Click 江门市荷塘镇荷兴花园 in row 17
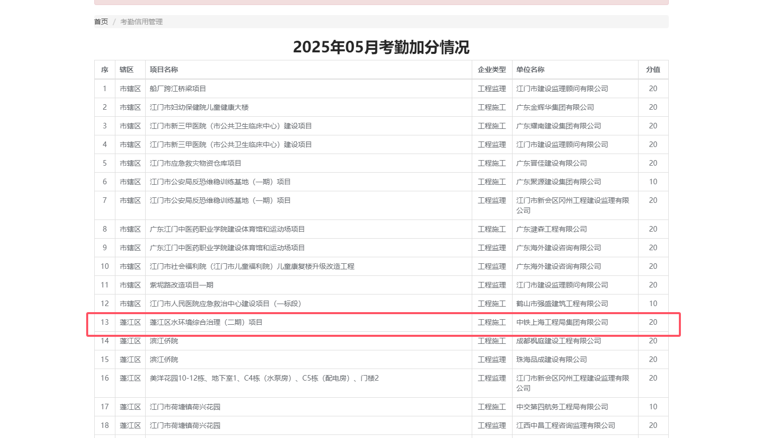This screenshot has height=438, width=758. [185, 407]
